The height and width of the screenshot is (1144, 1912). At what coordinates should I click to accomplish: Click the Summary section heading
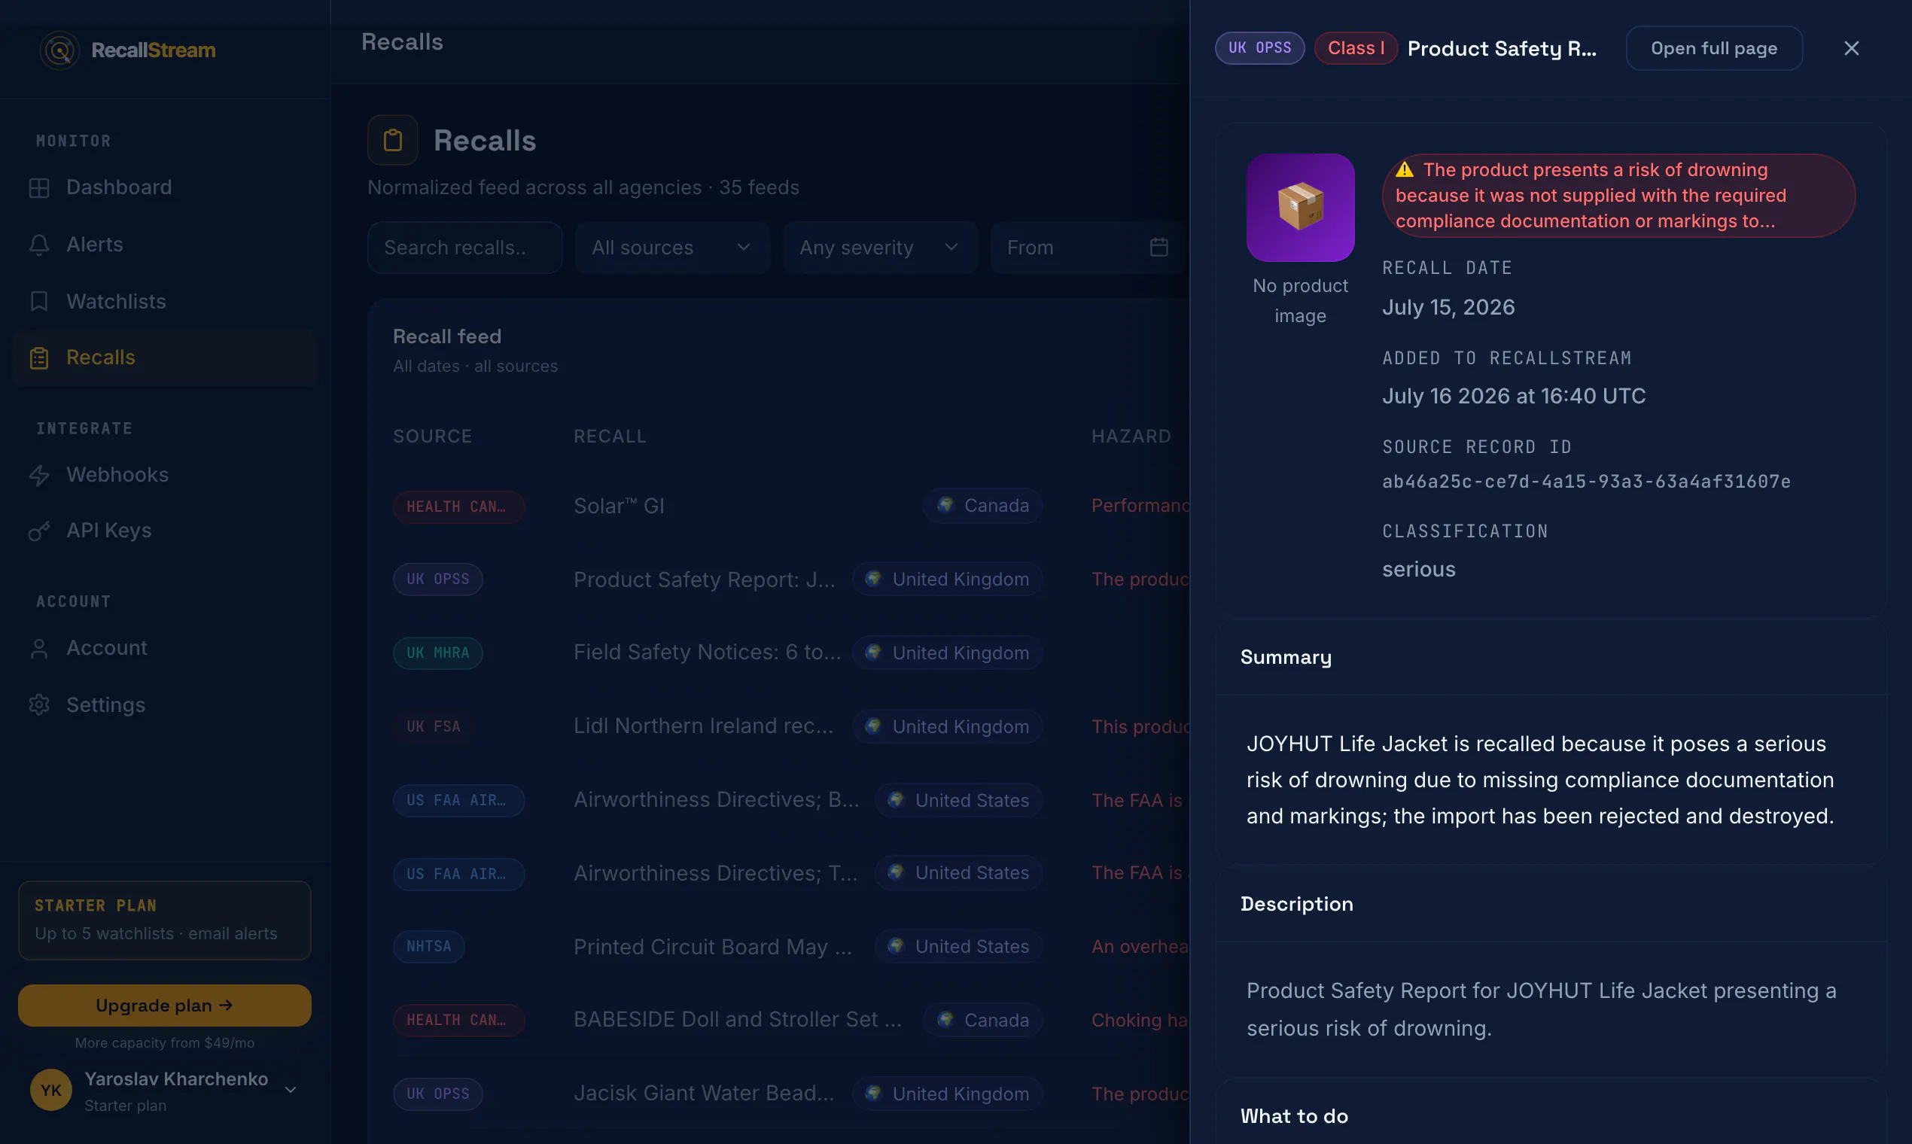click(x=1285, y=658)
